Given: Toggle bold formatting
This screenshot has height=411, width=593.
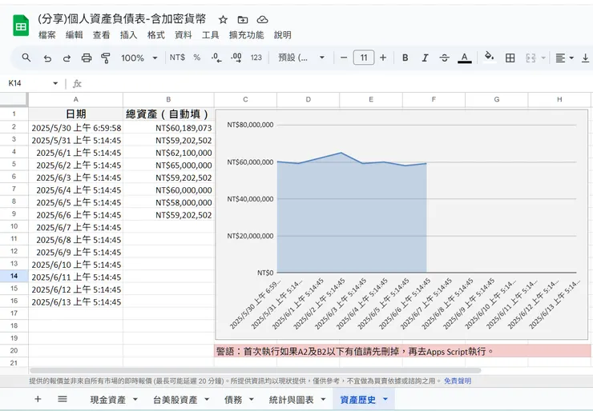Looking at the screenshot, I should (405, 58).
